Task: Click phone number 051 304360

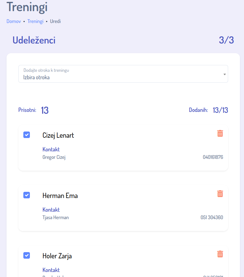Action: tap(212, 218)
